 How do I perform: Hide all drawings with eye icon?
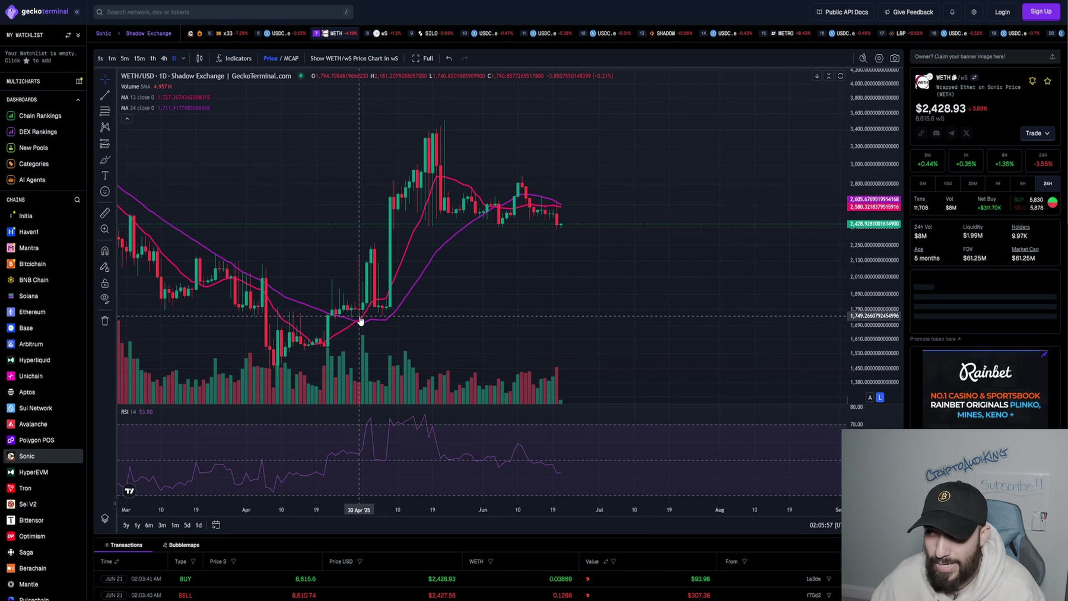click(x=104, y=299)
